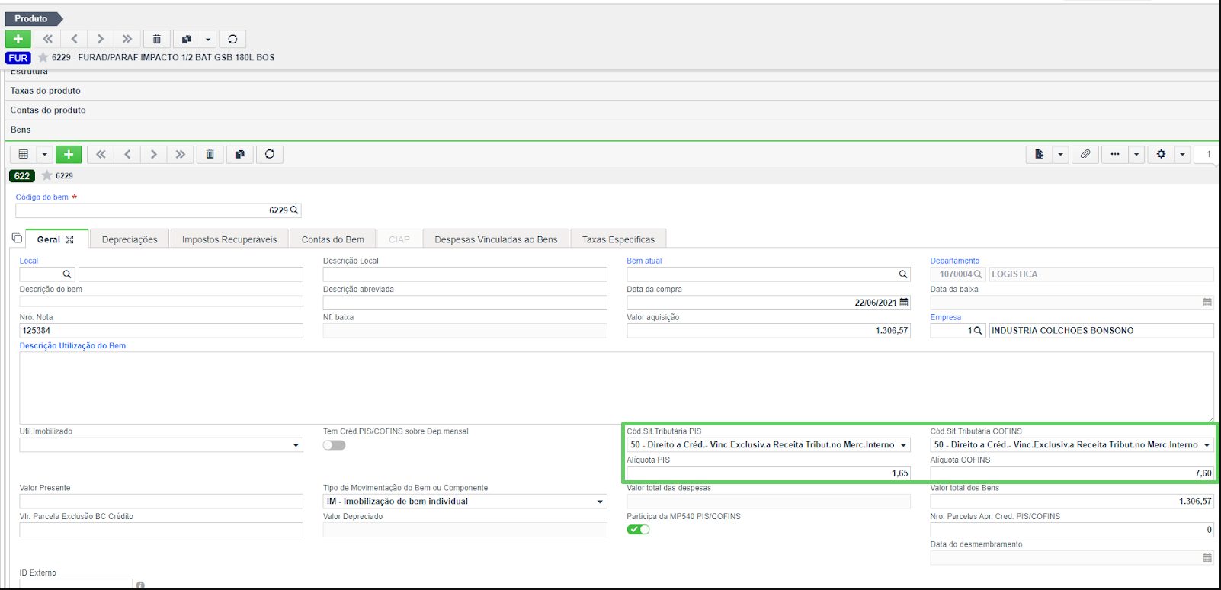Delete product using top trash icon
The width and height of the screenshot is (1221, 590).
click(157, 39)
